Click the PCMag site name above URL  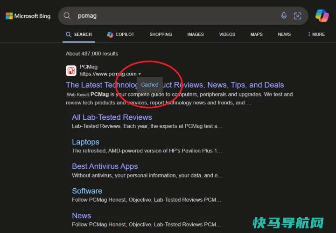pyautogui.click(x=88, y=67)
